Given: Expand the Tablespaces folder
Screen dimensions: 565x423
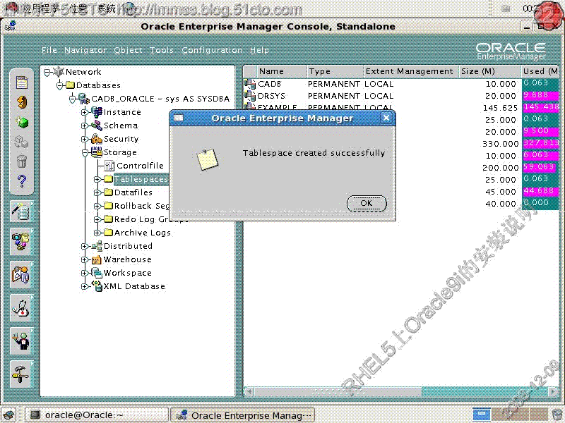Looking at the screenshot, I should pyautogui.click(x=97, y=179).
